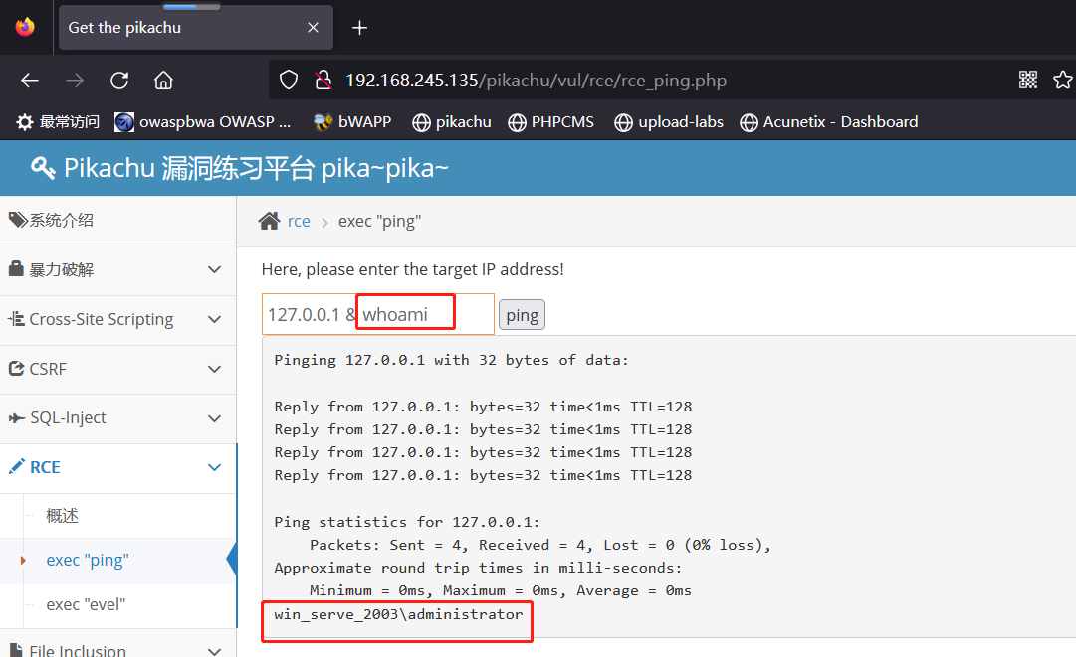Click "Approximate round trip times" line
The width and height of the screenshot is (1076, 657).
pyautogui.click(x=478, y=568)
